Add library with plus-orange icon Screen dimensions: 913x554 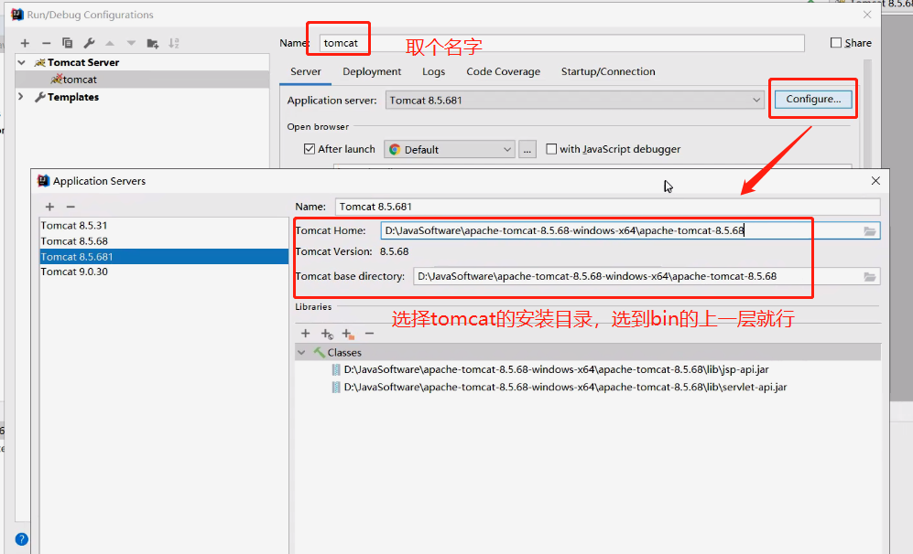click(348, 334)
